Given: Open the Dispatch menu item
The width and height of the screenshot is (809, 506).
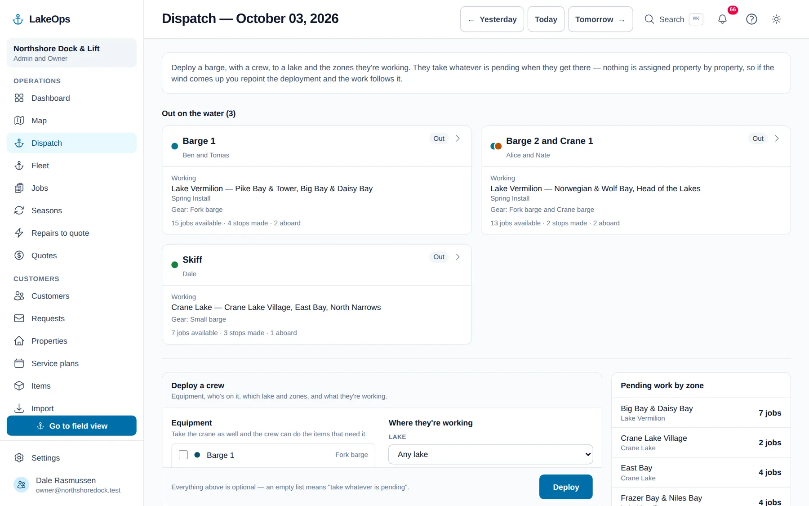Looking at the screenshot, I should click(71, 143).
